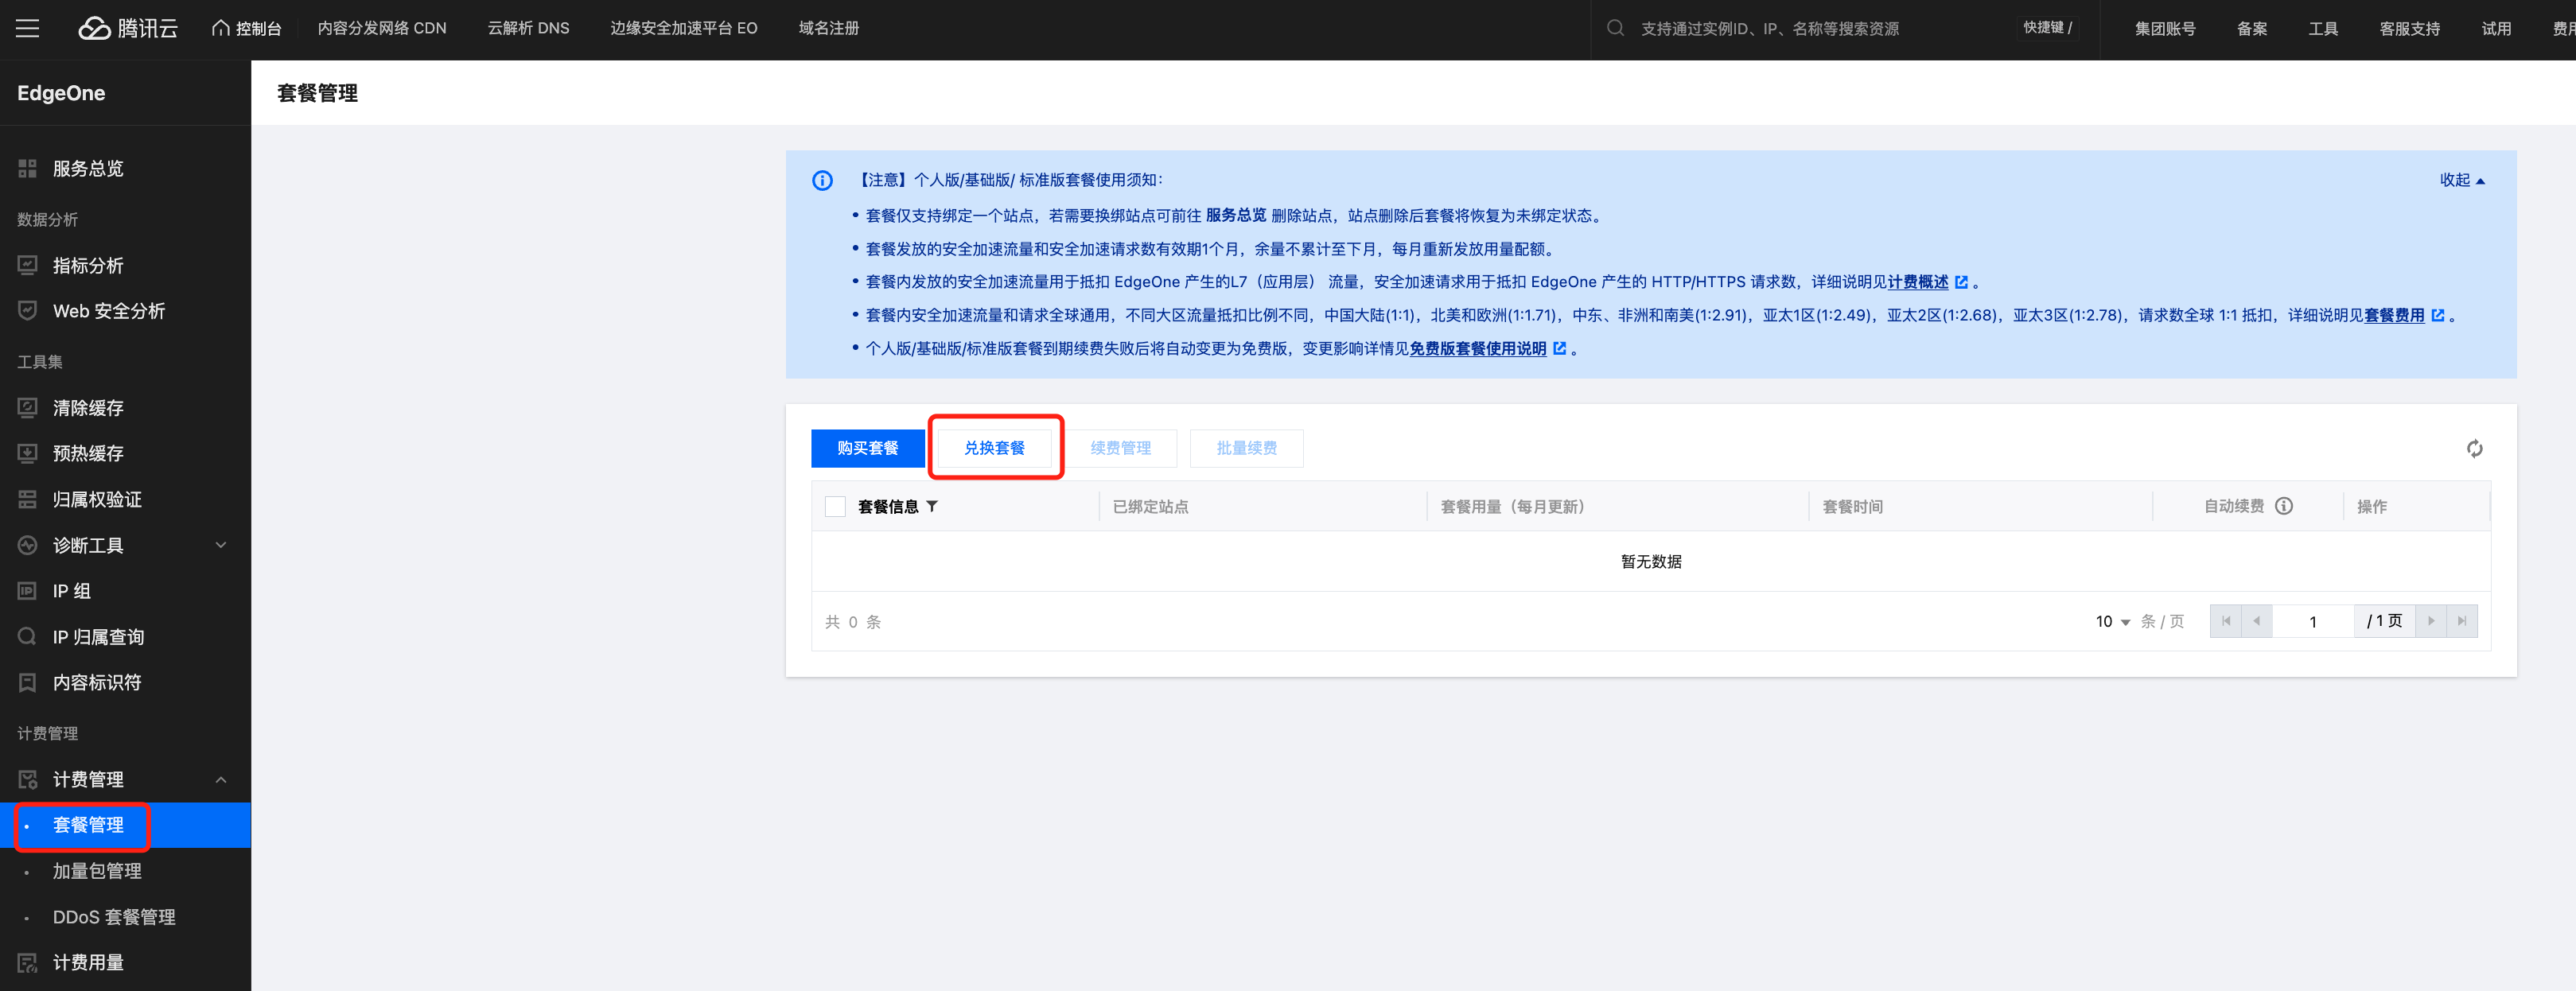Go to the last page arrow
Image resolution: width=2576 pixels, height=991 pixels.
pyautogui.click(x=2462, y=621)
